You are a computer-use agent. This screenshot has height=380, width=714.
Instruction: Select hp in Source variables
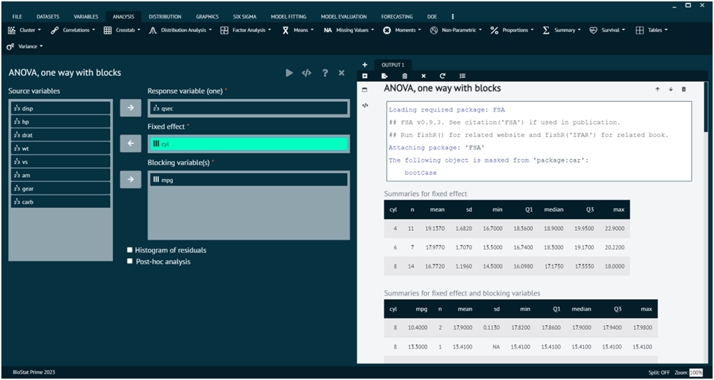coord(61,121)
